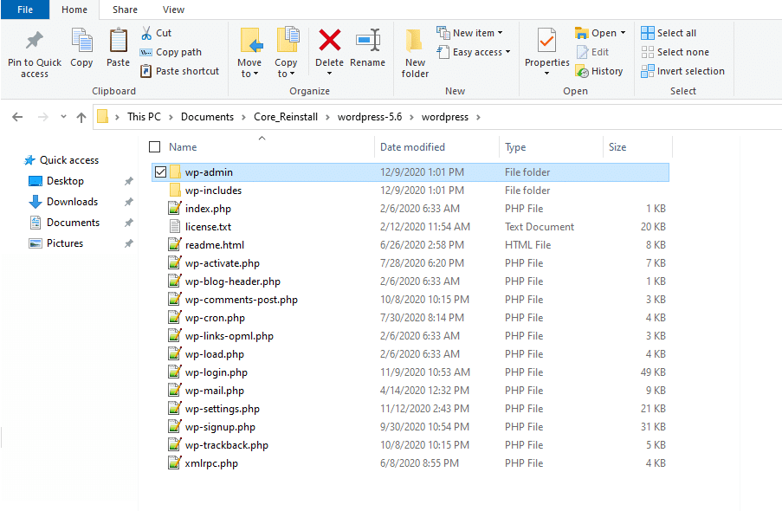The height and width of the screenshot is (511, 782).
Task: Open Properties from the ribbon
Action: 546,49
